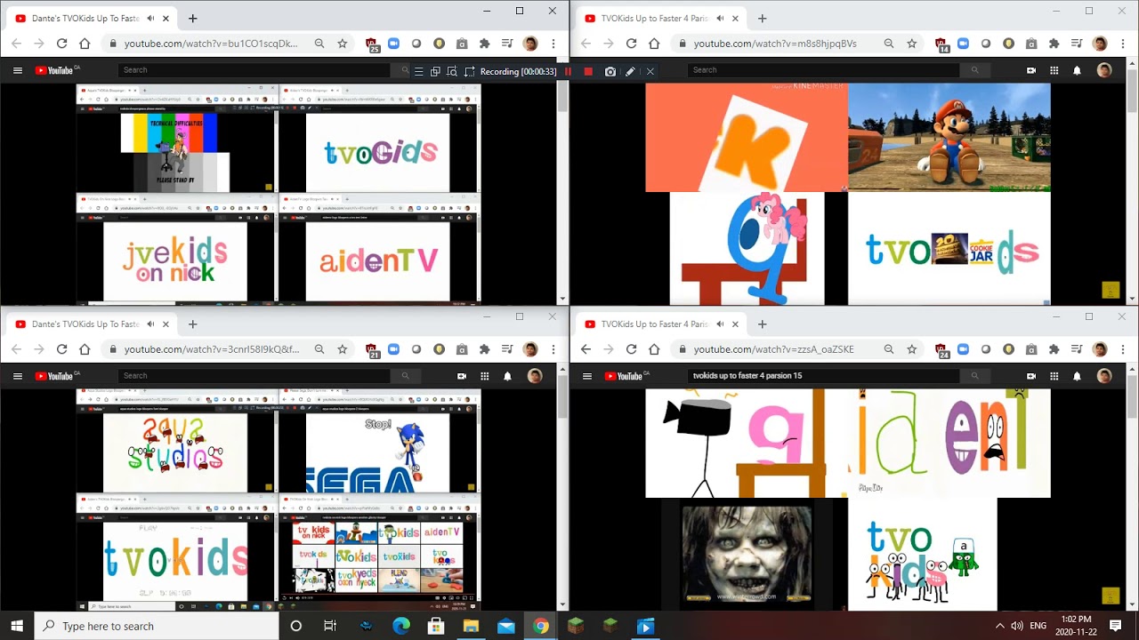Viewport: 1139px width, 640px height.
Task: Open Task View on the taskbar
Action: pyautogui.click(x=330, y=626)
